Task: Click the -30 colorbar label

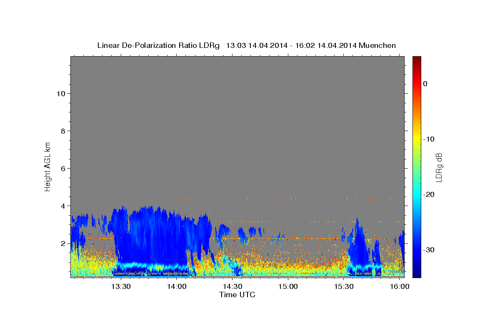Action: (x=429, y=250)
